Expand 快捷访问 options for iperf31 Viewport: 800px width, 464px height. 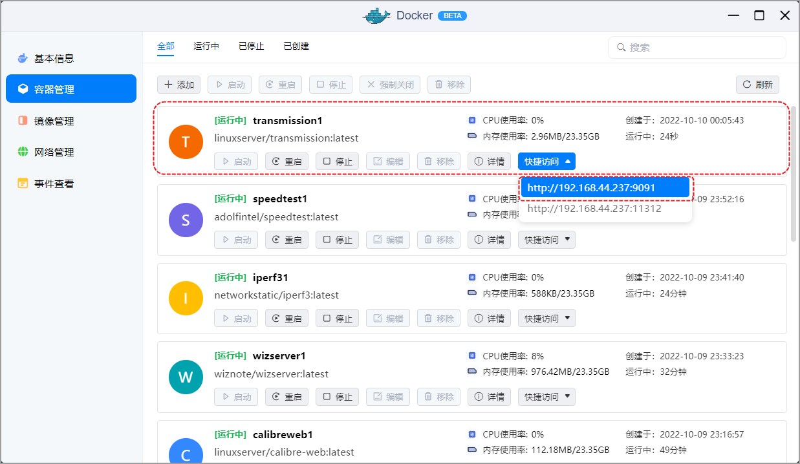[x=546, y=317]
